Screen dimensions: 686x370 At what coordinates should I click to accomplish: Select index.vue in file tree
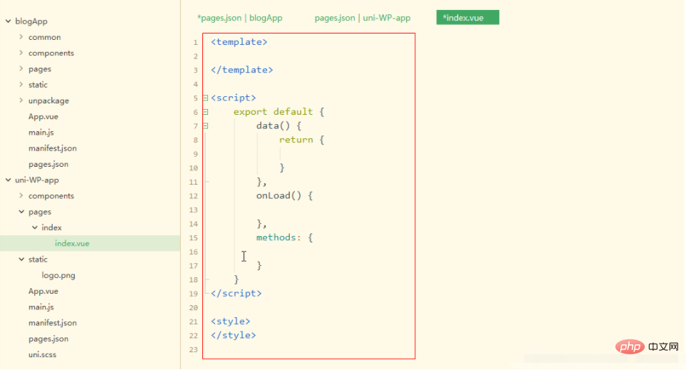72,243
